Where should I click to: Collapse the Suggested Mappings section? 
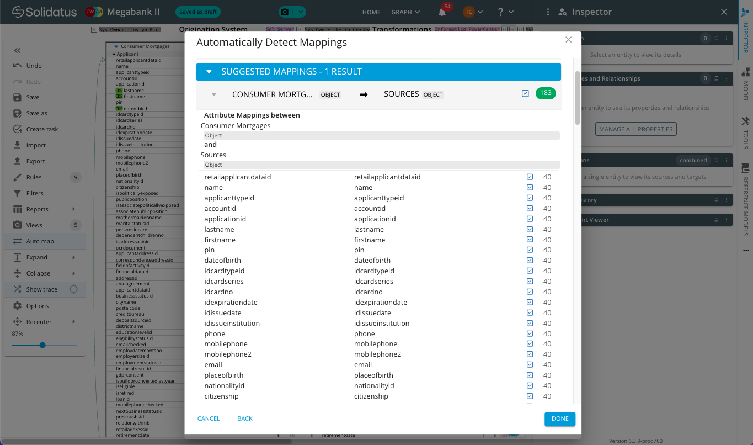click(x=209, y=72)
